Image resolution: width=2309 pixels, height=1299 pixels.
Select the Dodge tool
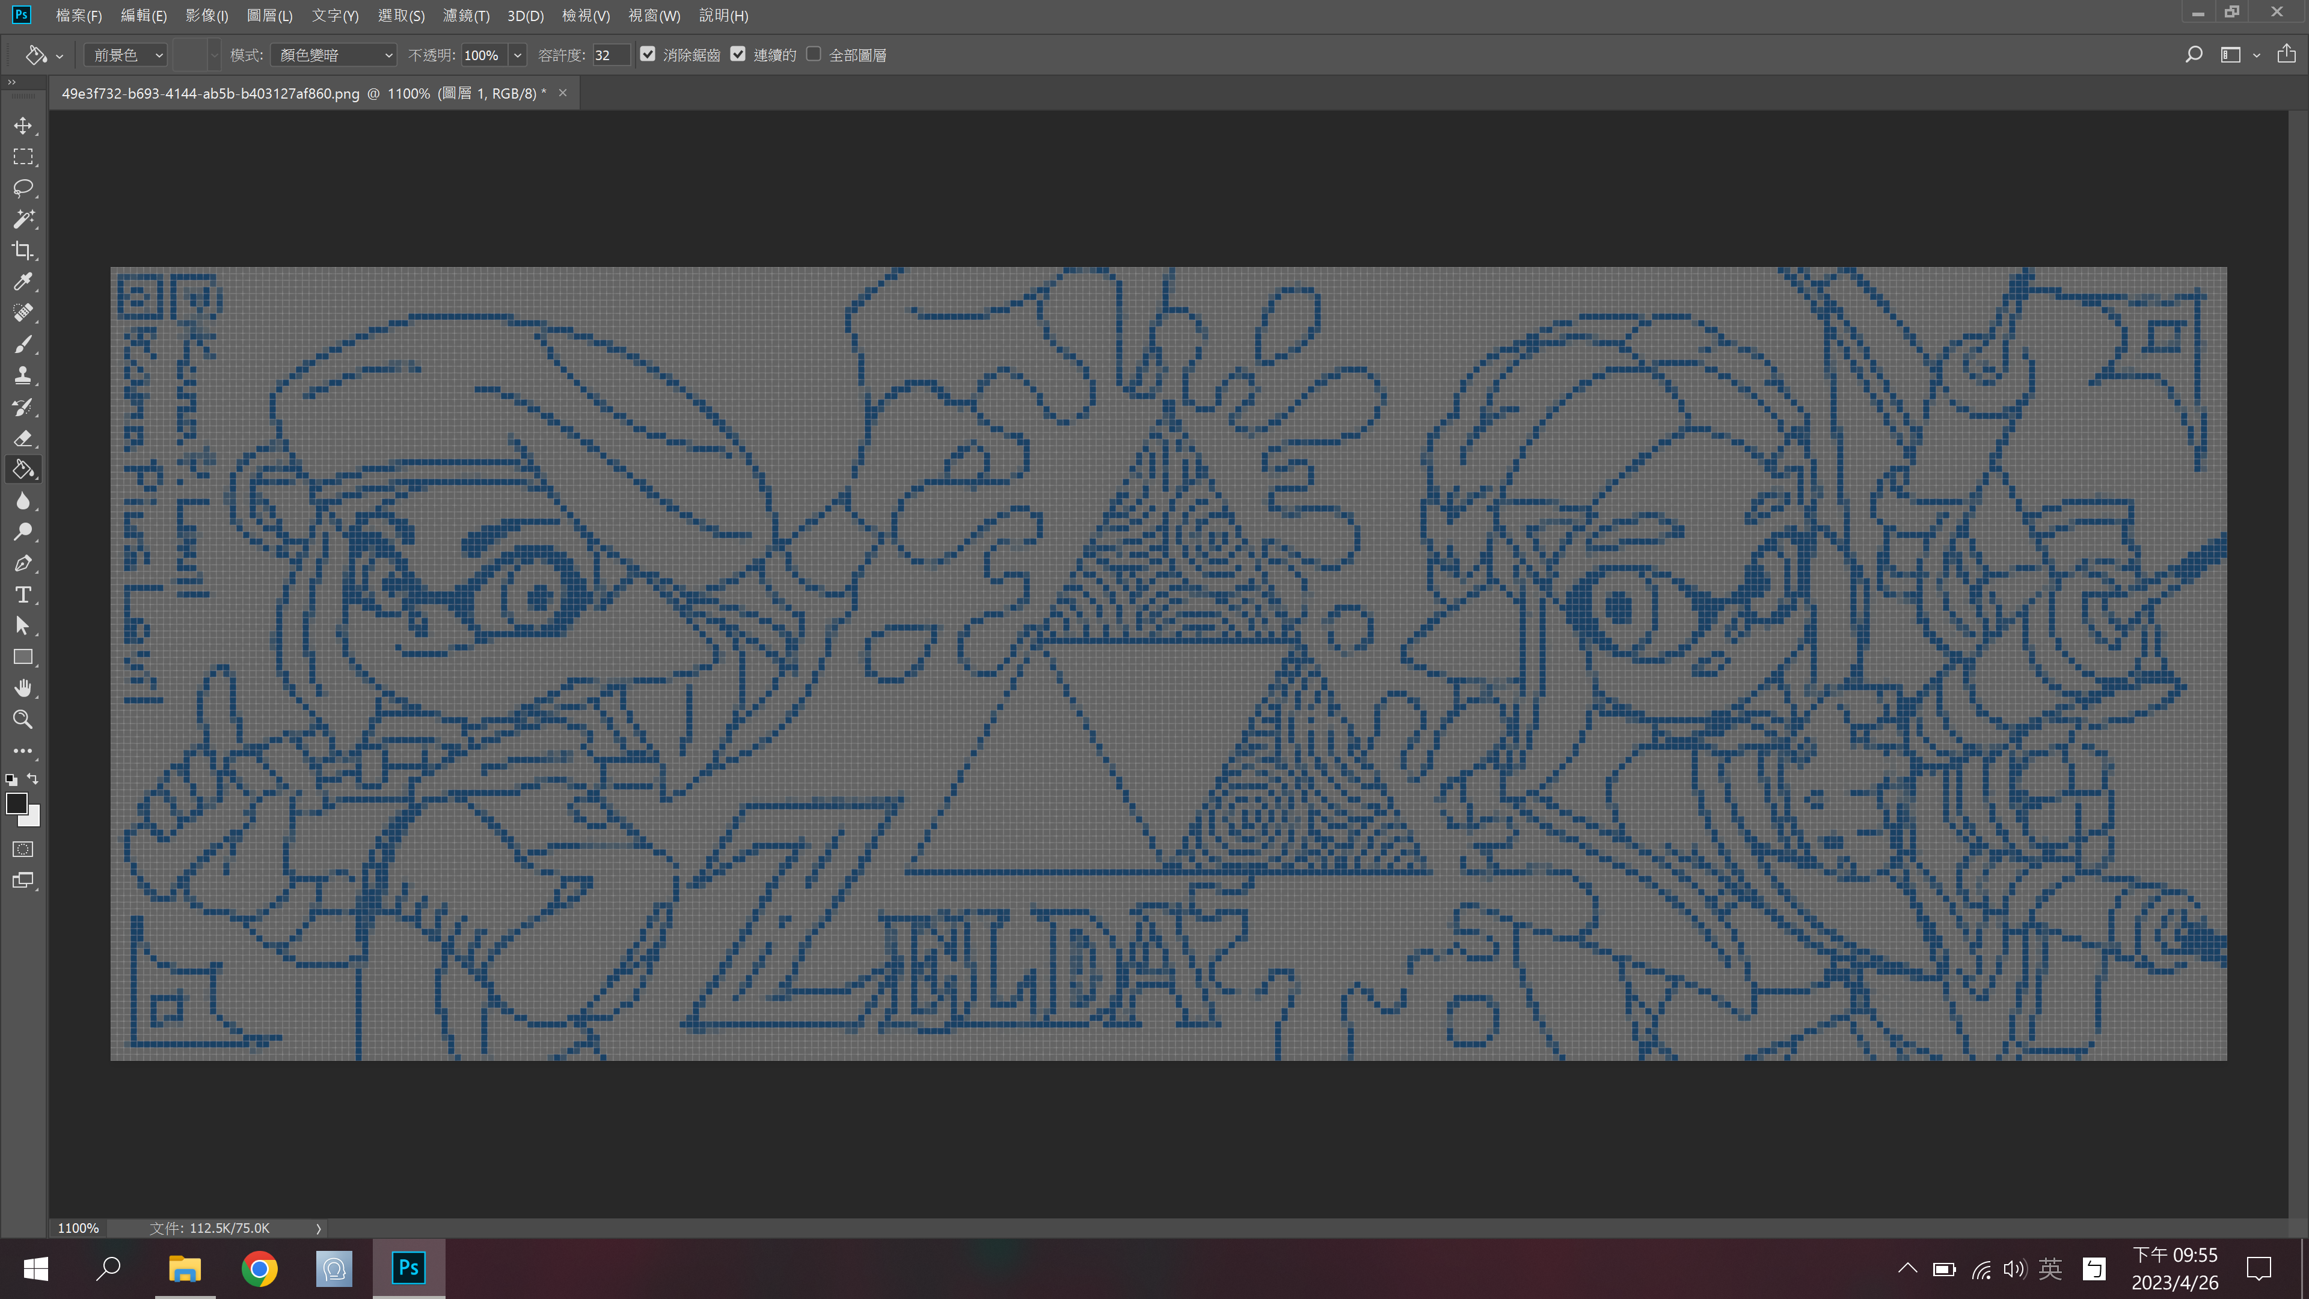(23, 532)
